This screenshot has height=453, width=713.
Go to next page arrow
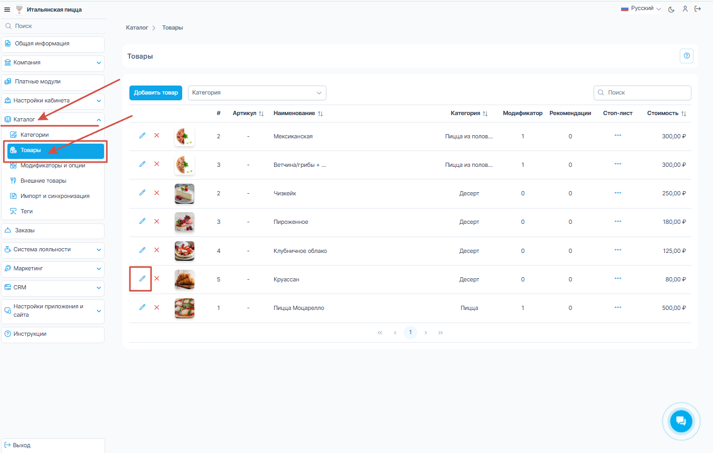pyautogui.click(x=426, y=333)
